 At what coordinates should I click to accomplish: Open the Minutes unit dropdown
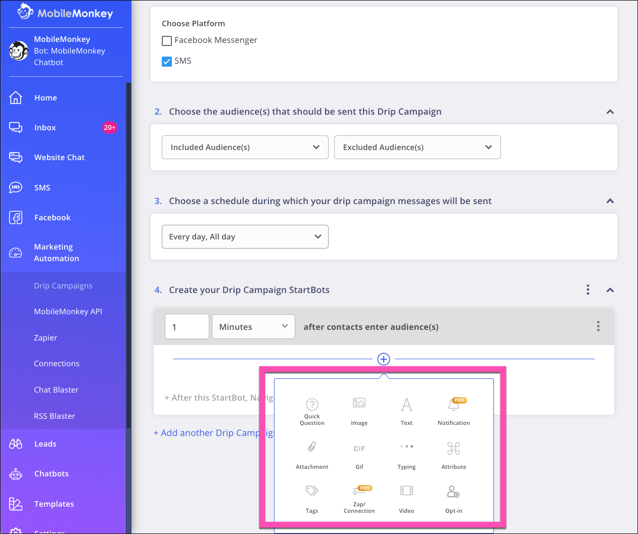[253, 326]
